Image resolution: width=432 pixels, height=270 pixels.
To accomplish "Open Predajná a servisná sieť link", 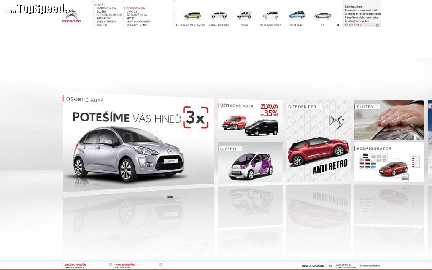I will (361, 10).
